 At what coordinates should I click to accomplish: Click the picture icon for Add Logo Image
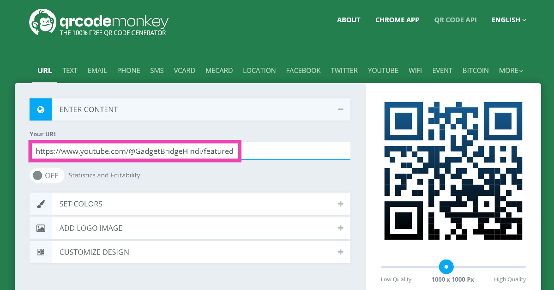pyautogui.click(x=41, y=228)
